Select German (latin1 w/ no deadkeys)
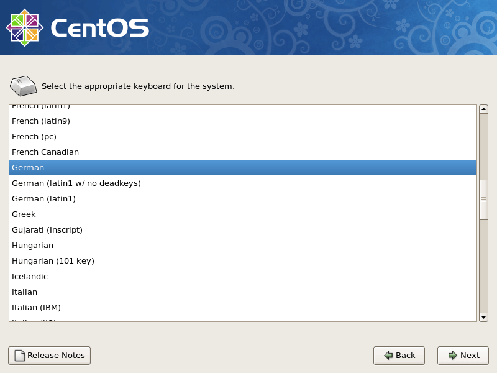 pos(76,183)
